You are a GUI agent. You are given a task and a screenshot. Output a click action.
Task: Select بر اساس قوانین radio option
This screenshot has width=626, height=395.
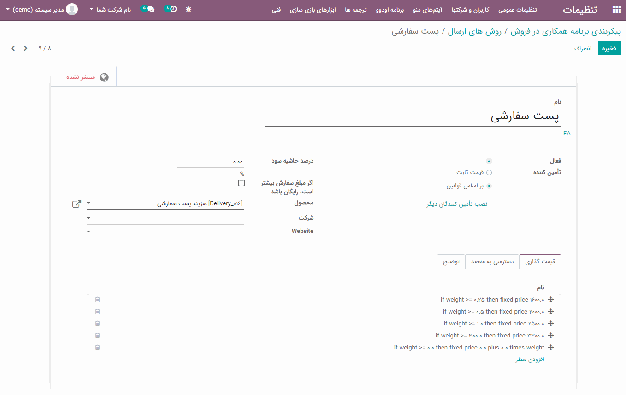[489, 186]
